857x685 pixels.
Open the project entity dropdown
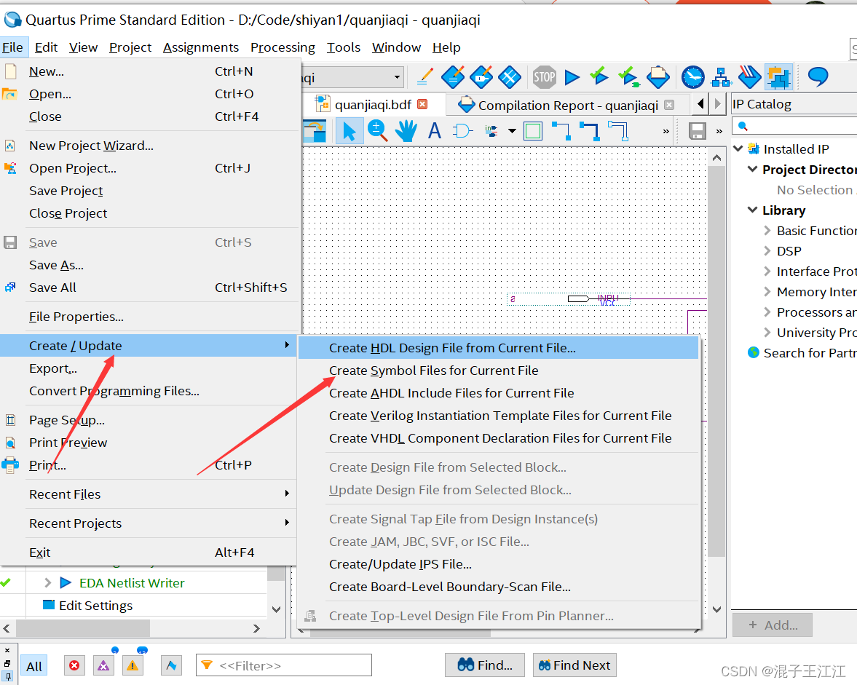coord(398,78)
